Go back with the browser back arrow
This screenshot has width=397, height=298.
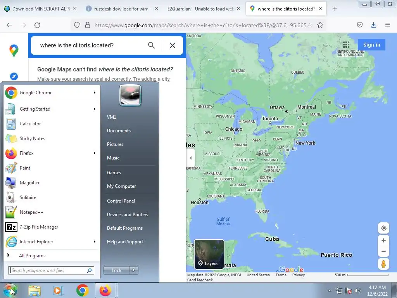coord(9,25)
